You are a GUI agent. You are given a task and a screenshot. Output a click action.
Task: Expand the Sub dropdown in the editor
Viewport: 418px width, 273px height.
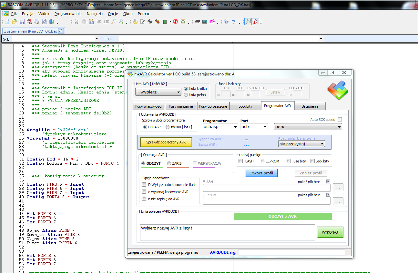[x=97, y=39]
